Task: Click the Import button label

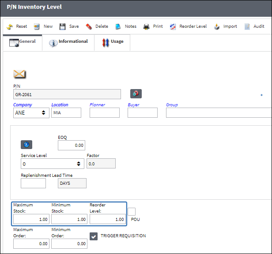Action: [x=230, y=26]
